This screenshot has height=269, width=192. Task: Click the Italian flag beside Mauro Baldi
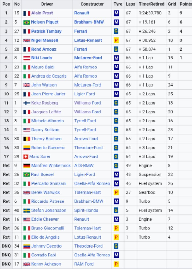tap(27, 67)
